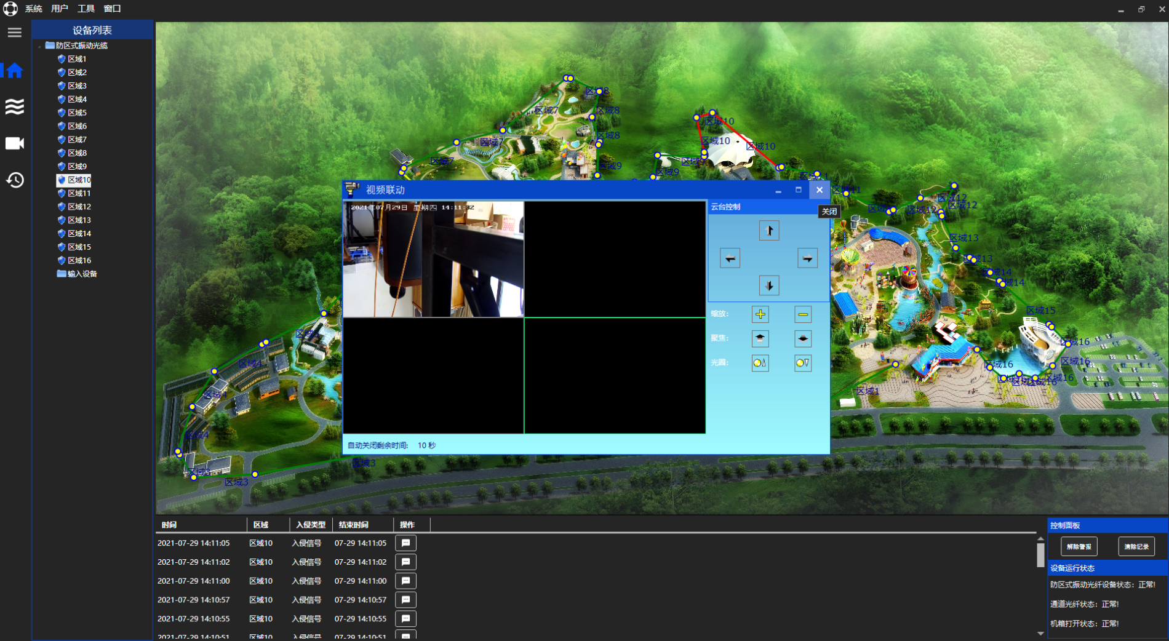Open the 工具 menu
The image size is (1169, 641).
[x=86, y=9]
